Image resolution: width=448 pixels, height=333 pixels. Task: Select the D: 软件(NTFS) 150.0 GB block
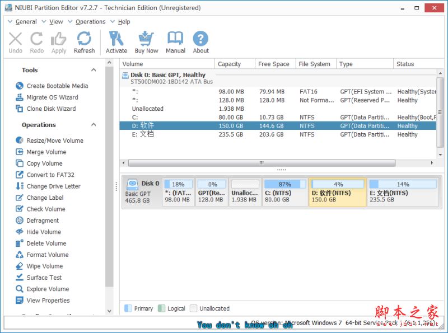click(x=338, y=192)
